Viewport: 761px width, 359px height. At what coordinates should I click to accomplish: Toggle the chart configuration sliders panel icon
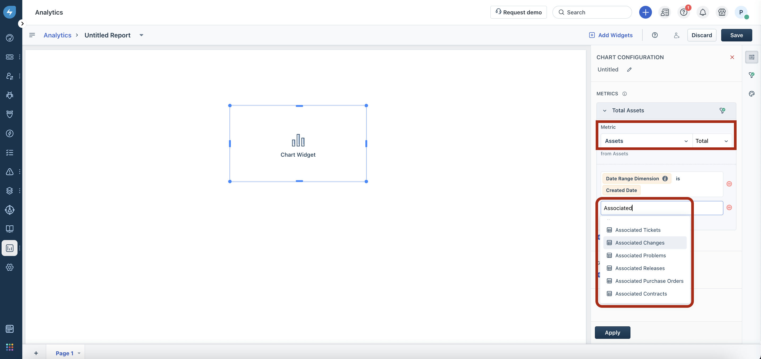[751, 57]
